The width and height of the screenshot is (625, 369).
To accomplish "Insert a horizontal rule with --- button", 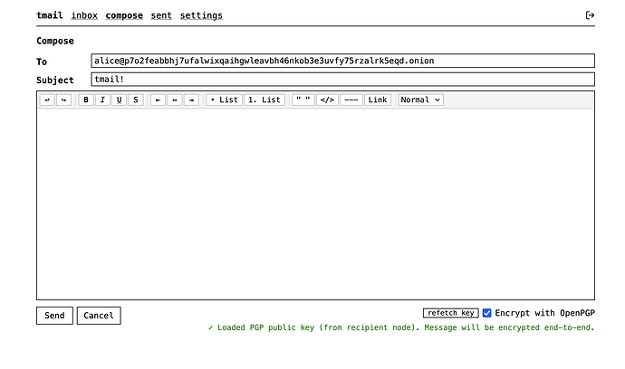I will coord(351,99).
